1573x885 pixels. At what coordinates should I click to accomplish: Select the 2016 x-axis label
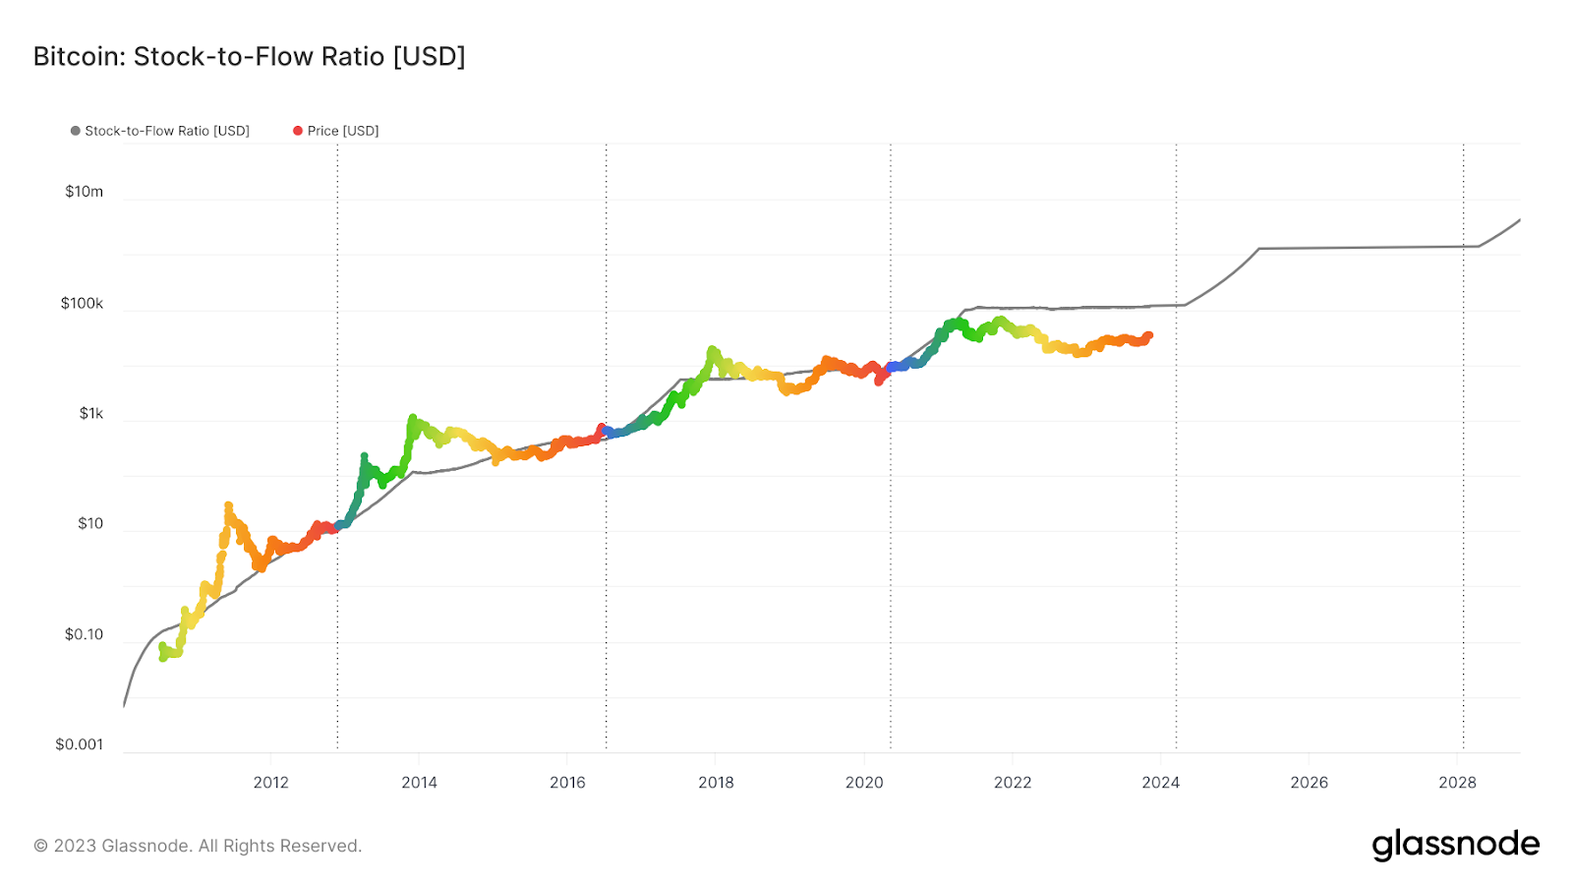tap(567, 783)
